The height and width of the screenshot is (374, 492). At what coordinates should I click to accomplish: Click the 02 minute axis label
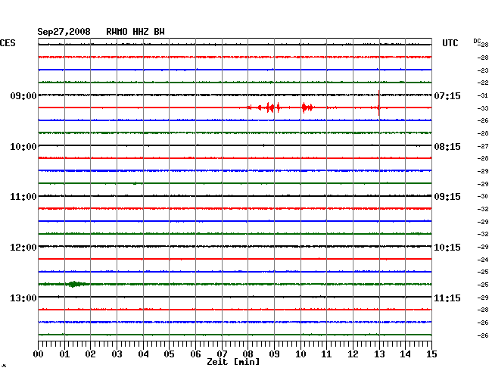(x=90, y=354)
